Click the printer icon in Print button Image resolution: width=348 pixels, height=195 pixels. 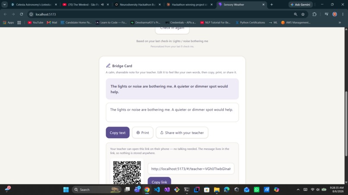click(138, 133)
